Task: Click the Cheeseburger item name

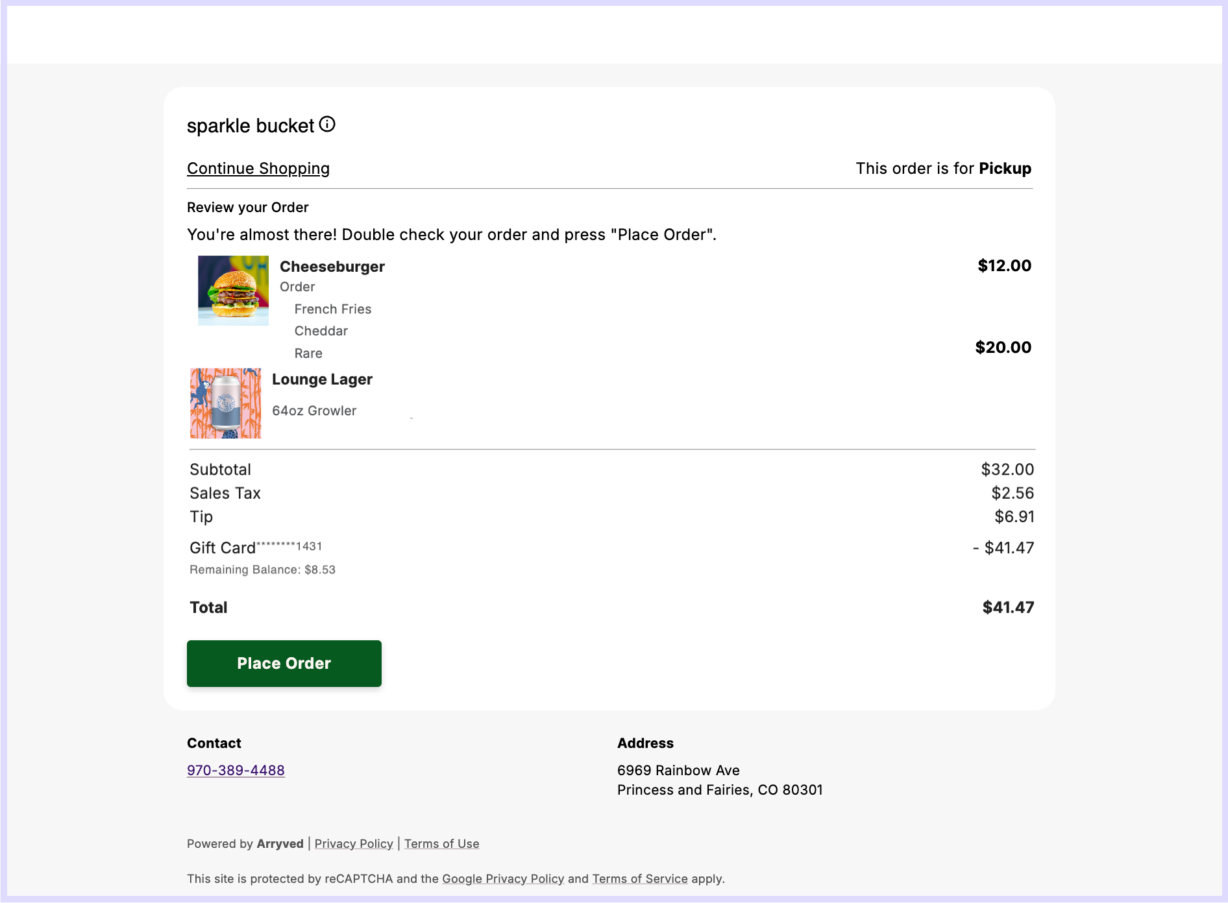Action: 332,267
